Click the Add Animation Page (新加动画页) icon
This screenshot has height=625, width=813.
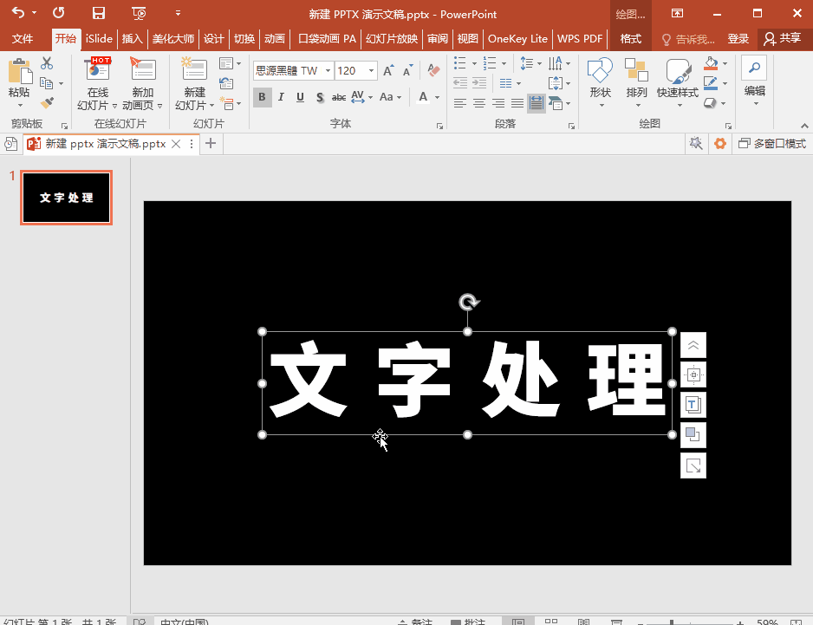point(143,69)
